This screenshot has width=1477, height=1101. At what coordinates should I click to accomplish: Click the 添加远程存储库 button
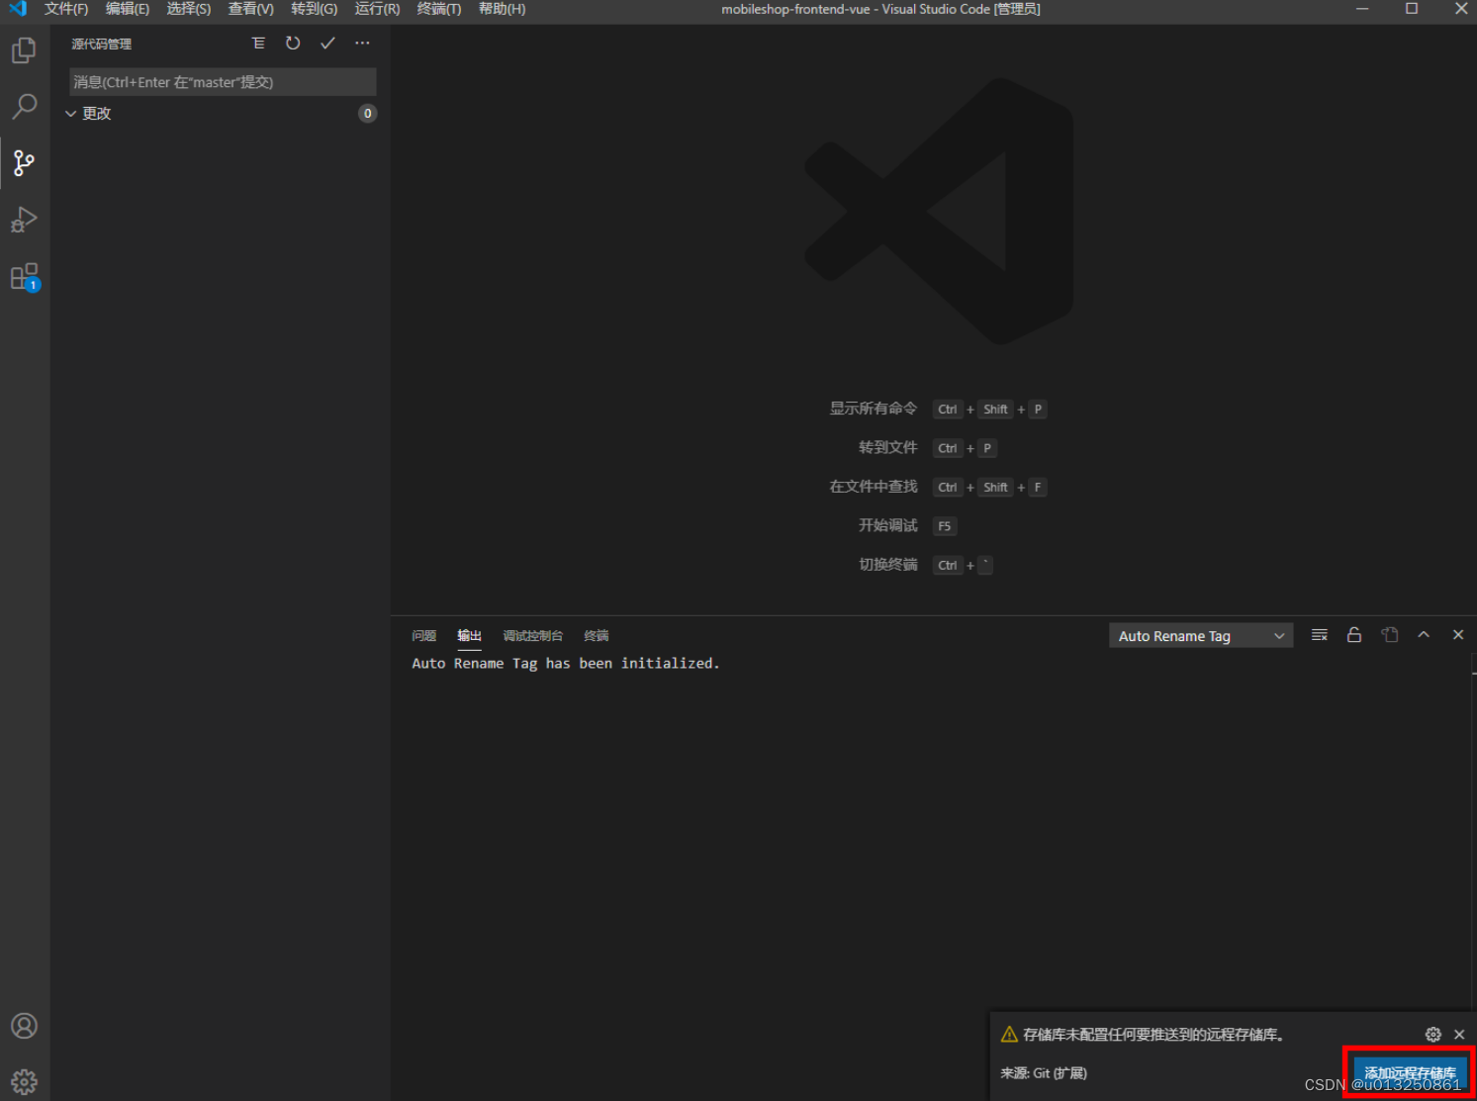tap(1411, 1073)
